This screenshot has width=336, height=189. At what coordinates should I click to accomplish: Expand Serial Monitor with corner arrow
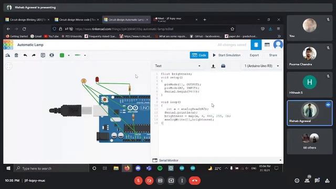tap(280, 160)
